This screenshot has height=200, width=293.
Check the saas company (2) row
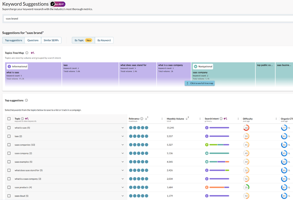pos(9,153)
